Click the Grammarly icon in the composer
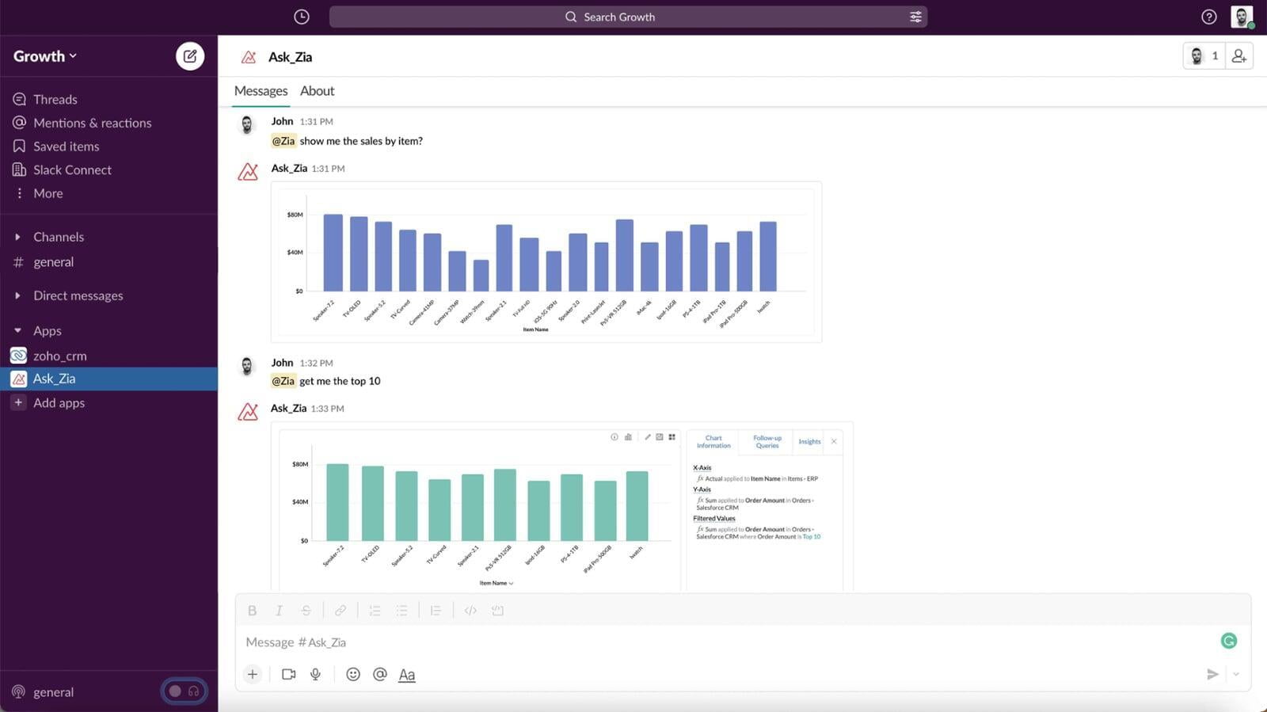Viewport: 1267px width, 712px height. [x=1229, y=641]
